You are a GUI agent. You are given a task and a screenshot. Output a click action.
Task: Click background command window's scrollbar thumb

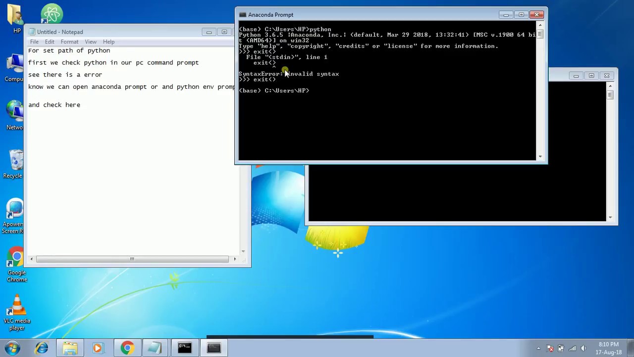610,94
